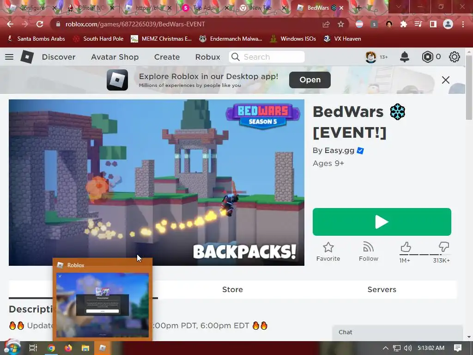
Task: Open the Windows Start button
Action: (12, 348)
